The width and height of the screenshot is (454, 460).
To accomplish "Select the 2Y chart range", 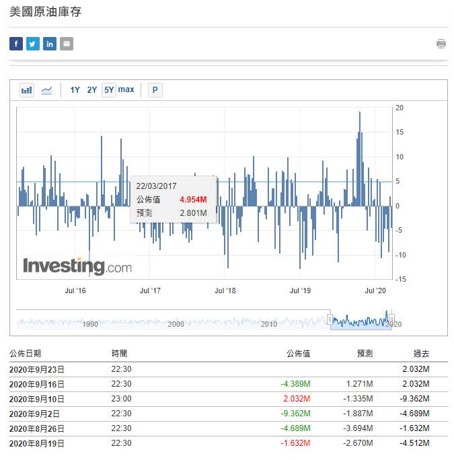I will (x=92, y=89).
